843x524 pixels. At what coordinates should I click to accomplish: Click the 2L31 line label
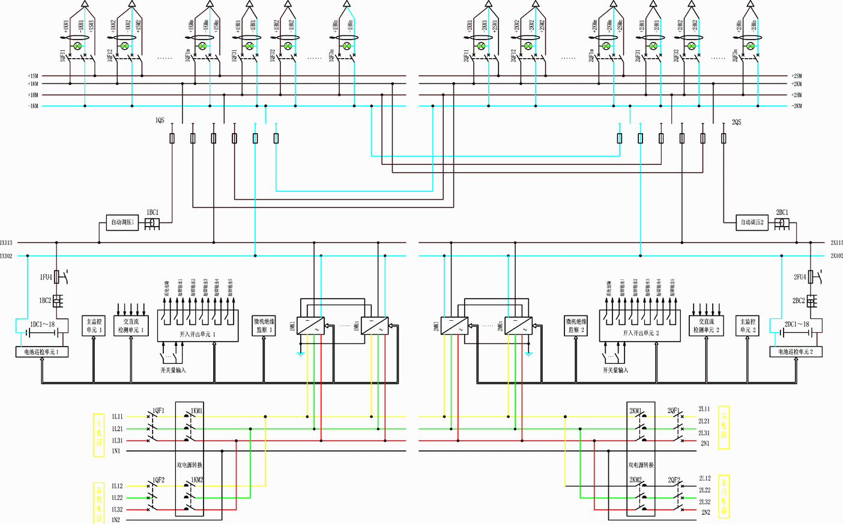point(704,433)
